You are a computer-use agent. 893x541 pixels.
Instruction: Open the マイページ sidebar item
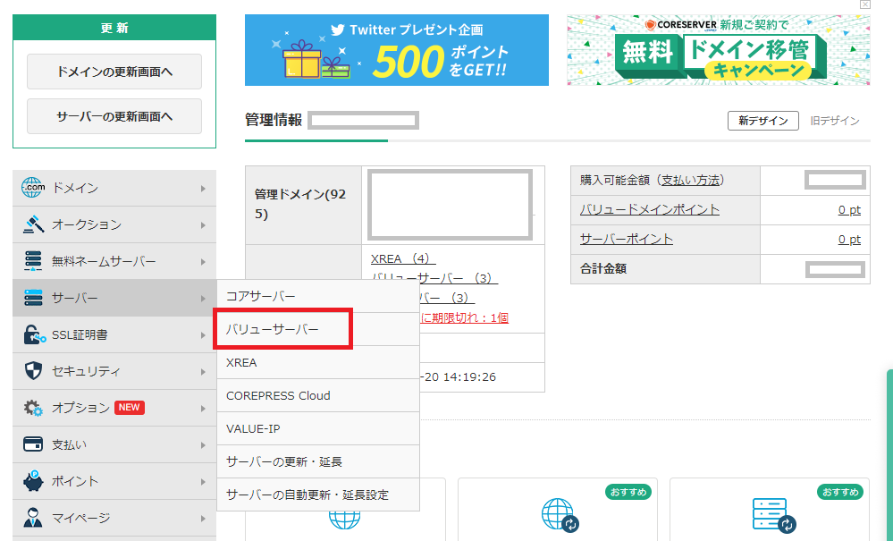point(114,519)
